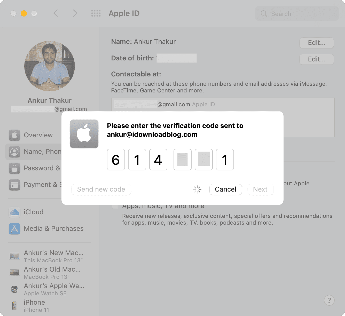The height and width of the screenshot is (316, 345).
Task: Select the fourth verification digit box
Action: tap(183, 160)
